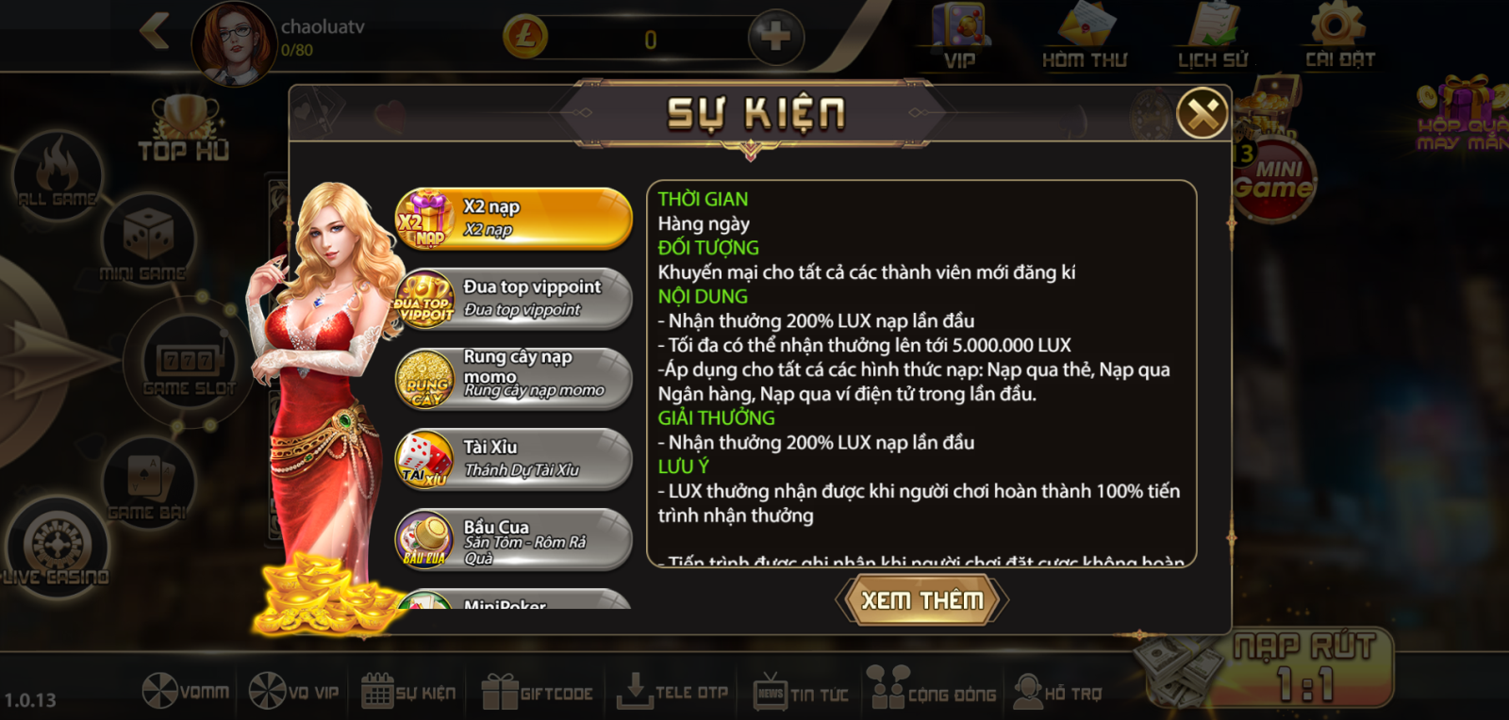The height and width of the screenshot is (720, 1509).
Task: Select the X2 nạp event tab
Action: 514,218
